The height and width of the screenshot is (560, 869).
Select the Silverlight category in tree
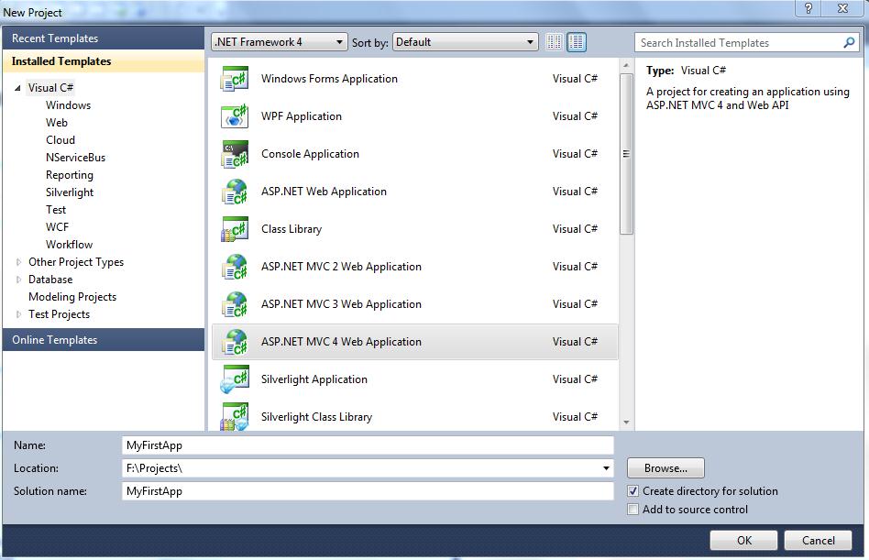(70, 192)
